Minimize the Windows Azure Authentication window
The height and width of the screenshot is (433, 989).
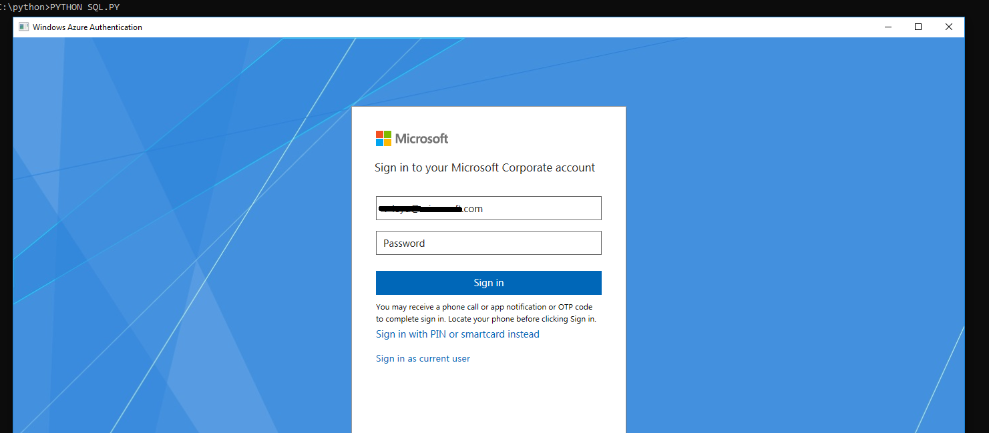(x=888, y=27)
